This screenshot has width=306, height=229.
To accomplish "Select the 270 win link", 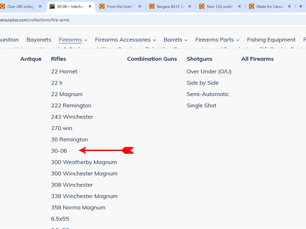I will click(62, 128).
